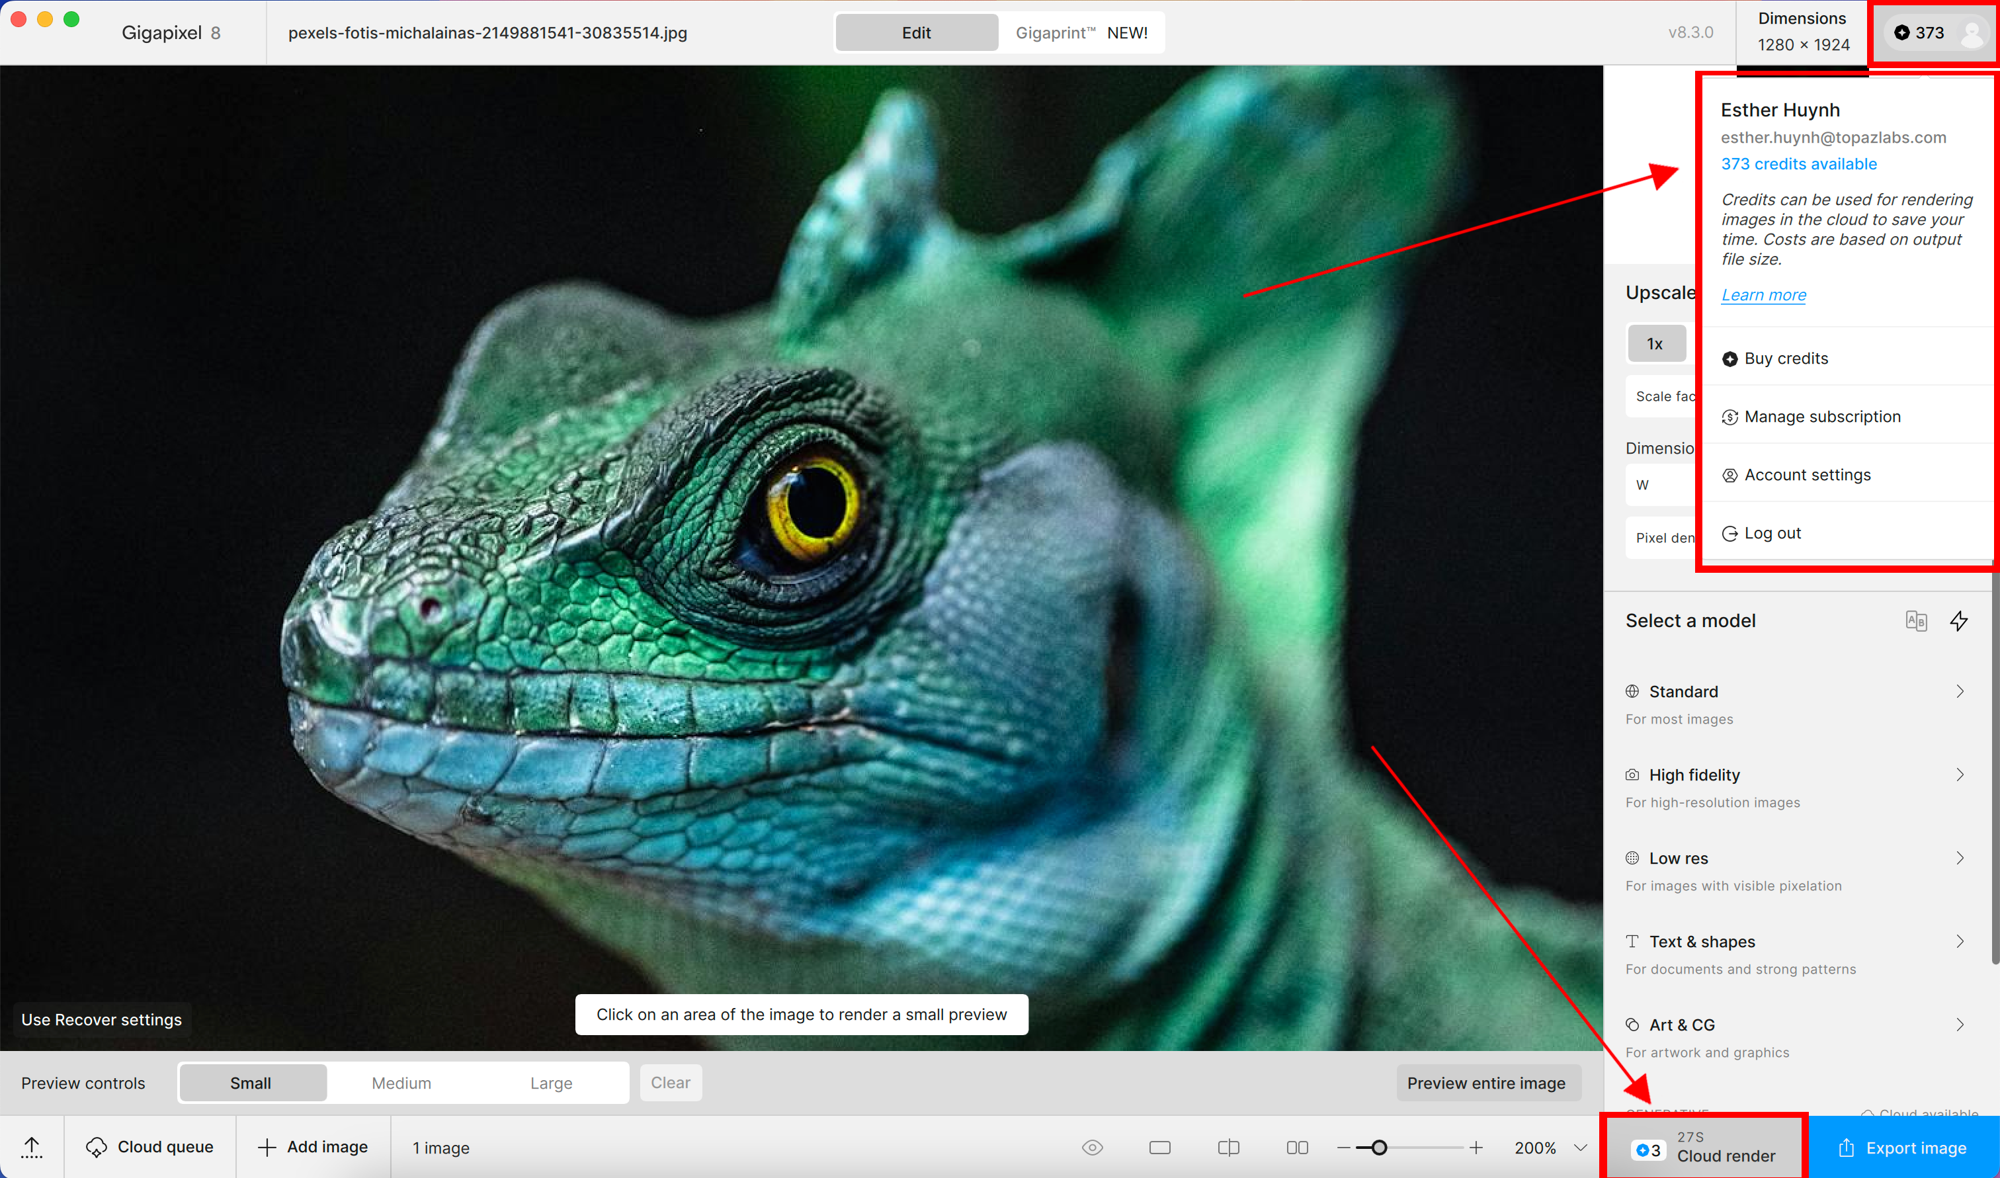Select the side-by-side view icon
This screenshot has height=1178, width=2000.
[1297, 1147]
